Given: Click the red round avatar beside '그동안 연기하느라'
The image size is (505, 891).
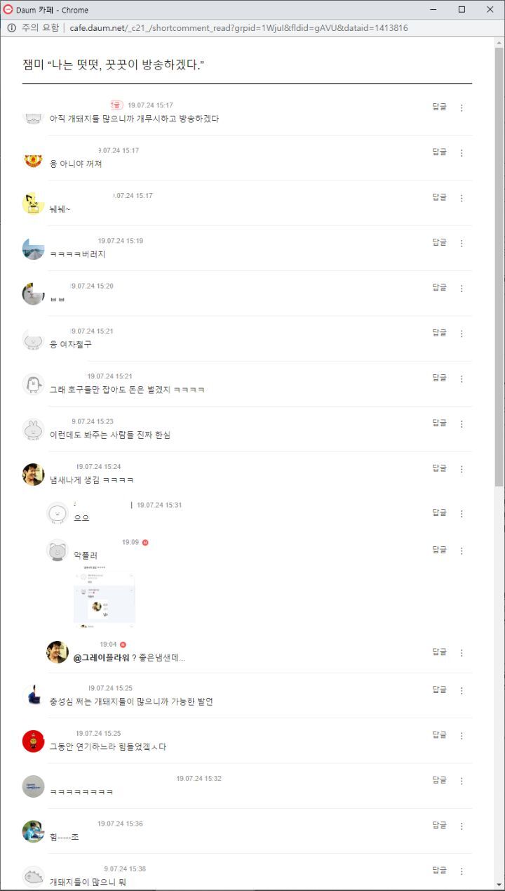Looking at the screenshot, I should click(x=33, y=741).
